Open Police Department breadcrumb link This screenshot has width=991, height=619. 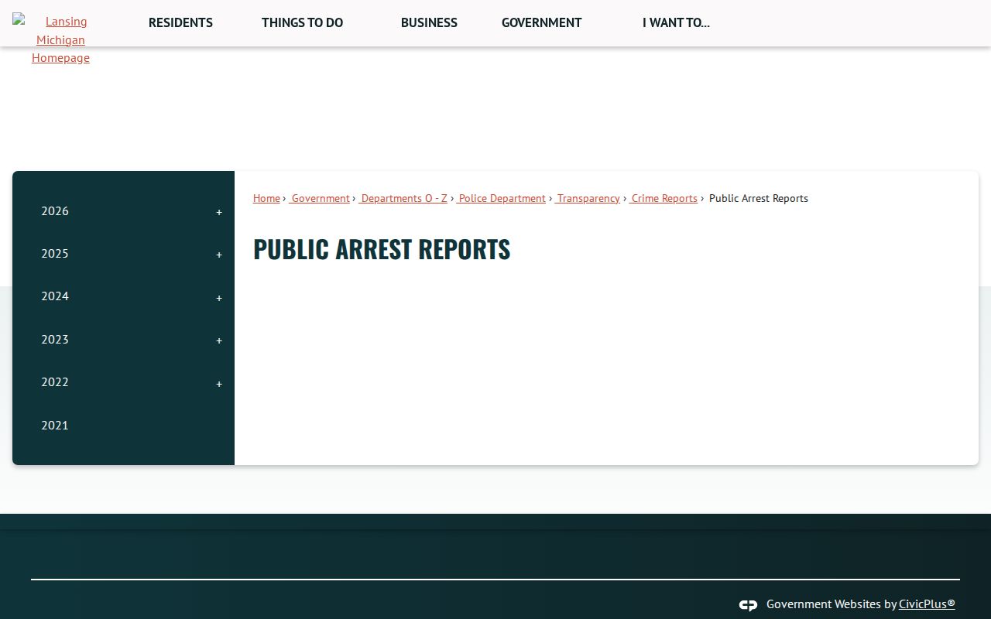tap(501, 198)
